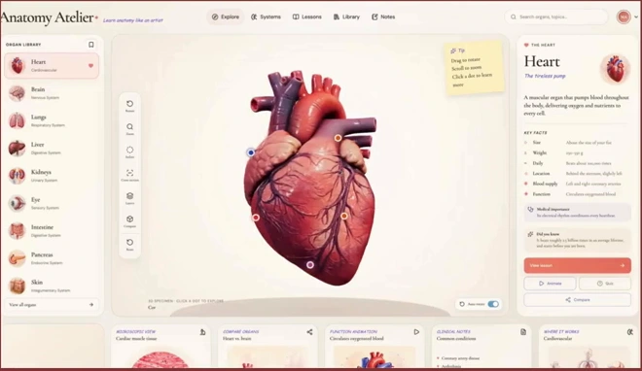Open the Layers tool
The image size is (642, 371).
click(x=129, y=198)
